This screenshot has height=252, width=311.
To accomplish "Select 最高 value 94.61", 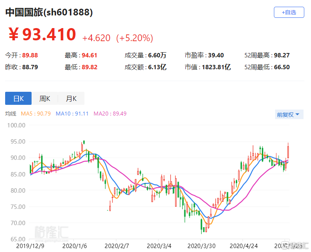I will tap(90, 55).
